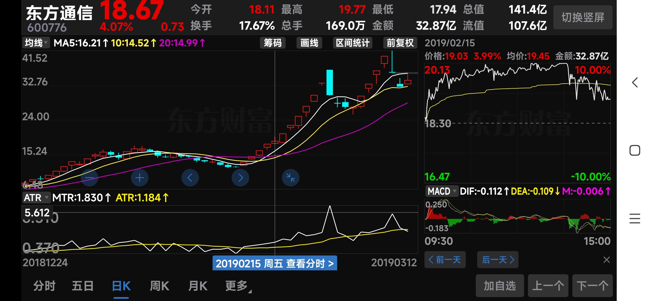
Task: Tap the 2019/02/15 date label
Action: click(x=450, y=43)
